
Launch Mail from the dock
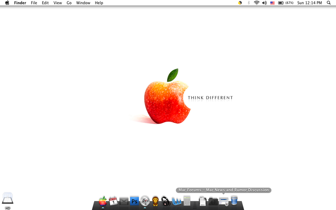124,202
